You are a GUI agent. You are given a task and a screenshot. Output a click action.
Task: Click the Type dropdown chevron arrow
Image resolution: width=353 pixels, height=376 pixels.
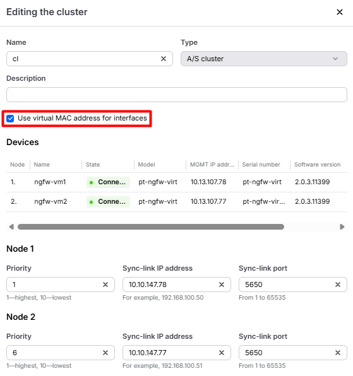[335, 59]
